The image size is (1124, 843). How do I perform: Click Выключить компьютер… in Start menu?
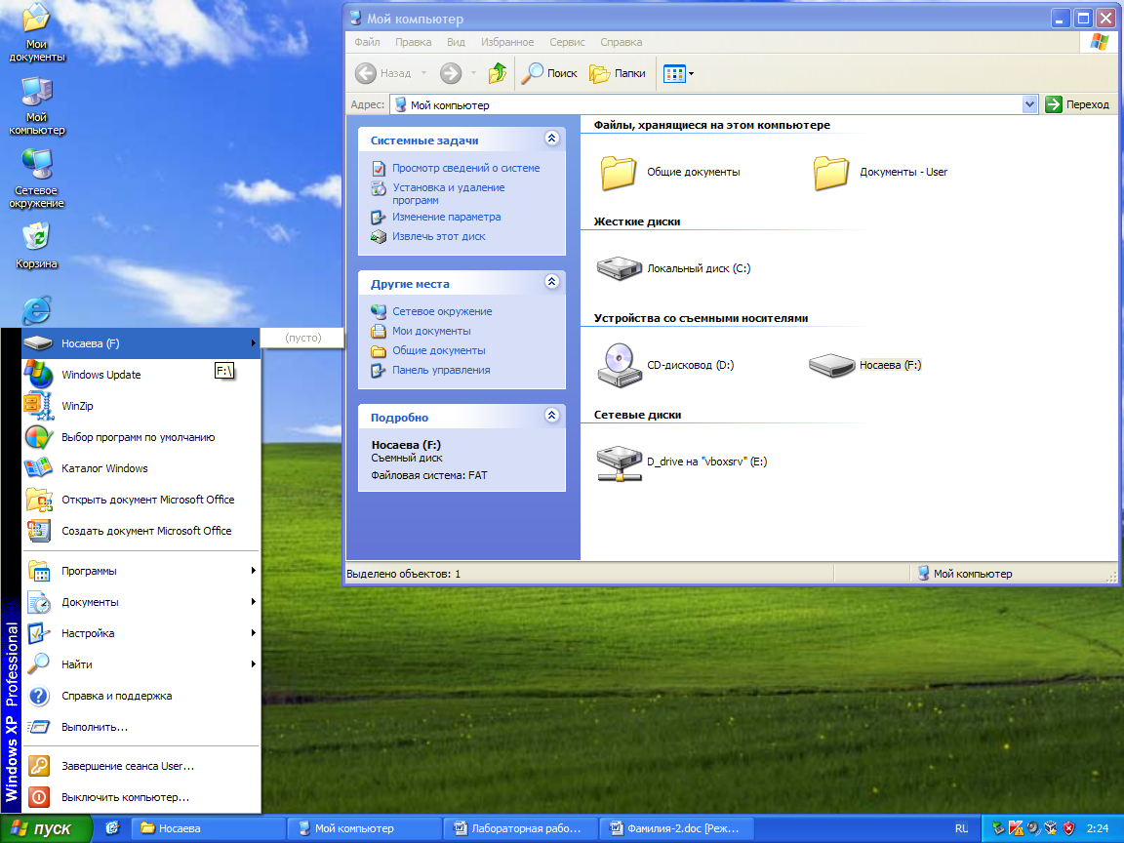click(x=141, y=797)
